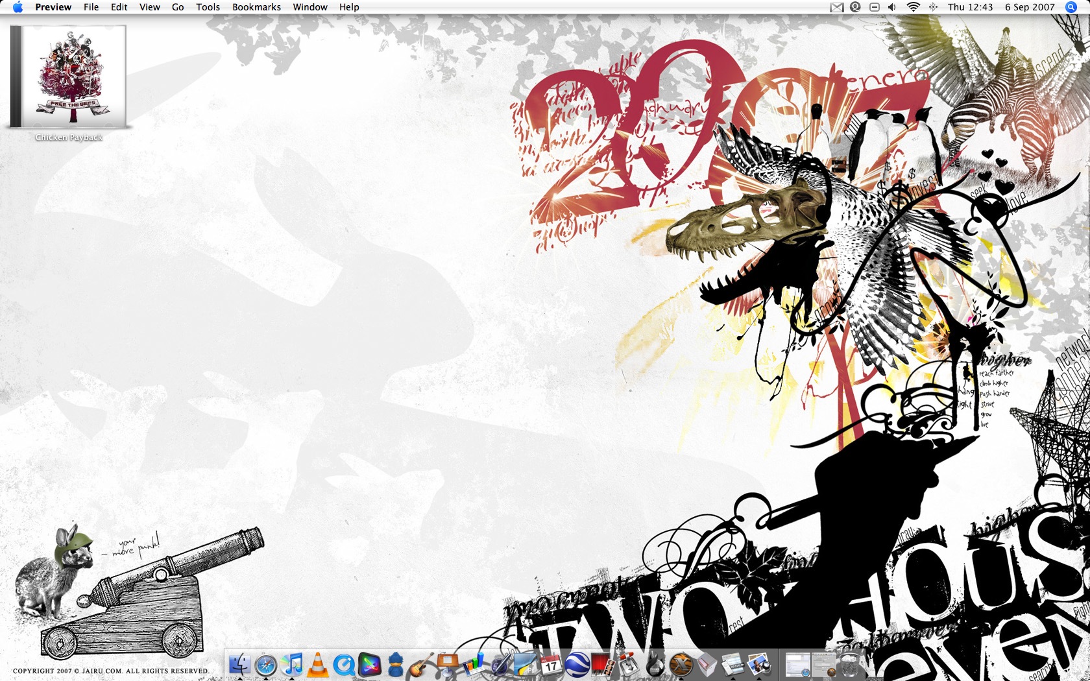1090x681 pixels.
Task: Click the clock showing Thu 12:43
Action: [x=970, y=7]
